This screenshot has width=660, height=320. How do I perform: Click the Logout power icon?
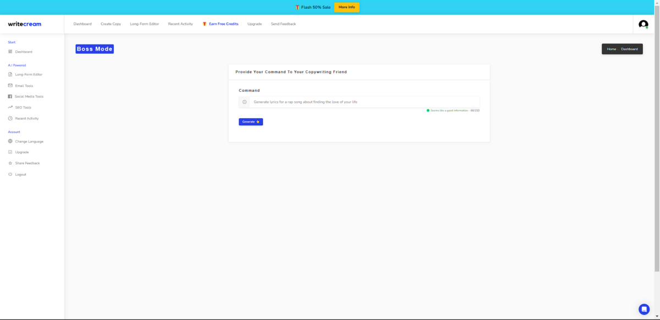coord(10,174)
